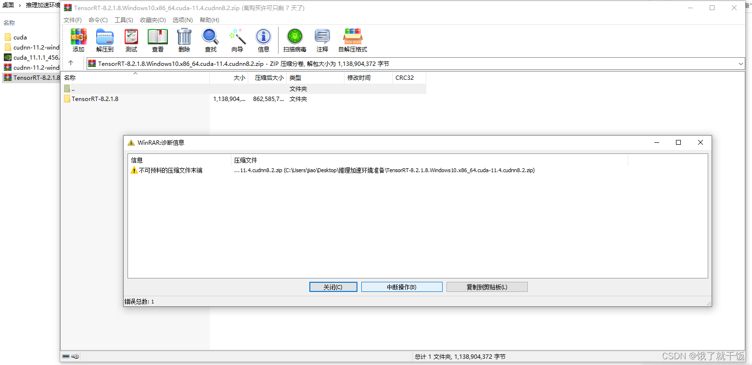The height and width of the screenshot is (365, 752).
Task: Minimize the main WinRAR window
Action: pyautogui.click(x=690, y=8)
